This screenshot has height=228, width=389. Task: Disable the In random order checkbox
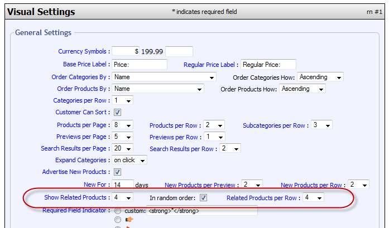(204, 197)
